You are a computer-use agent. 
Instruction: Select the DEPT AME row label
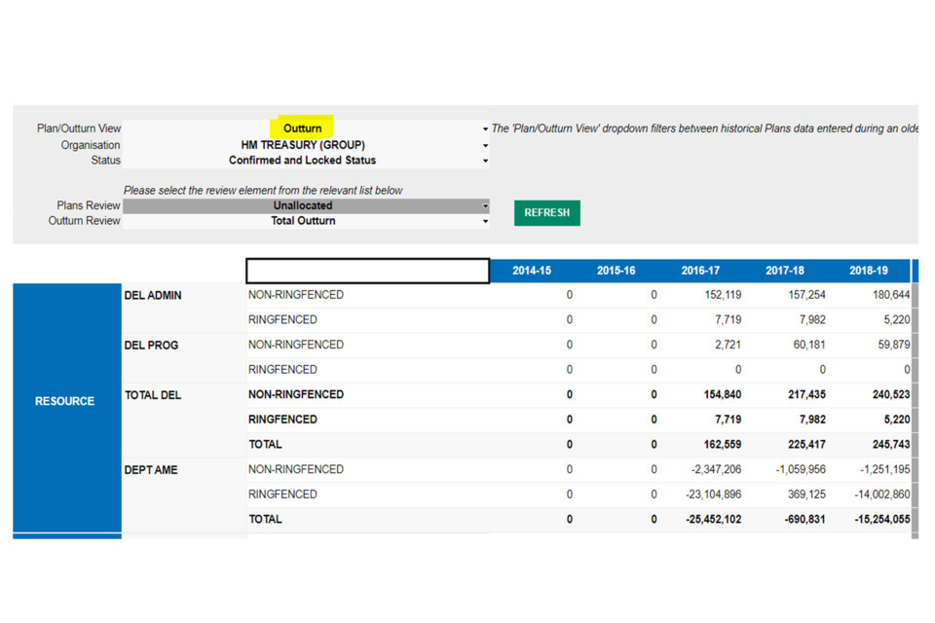152,469
